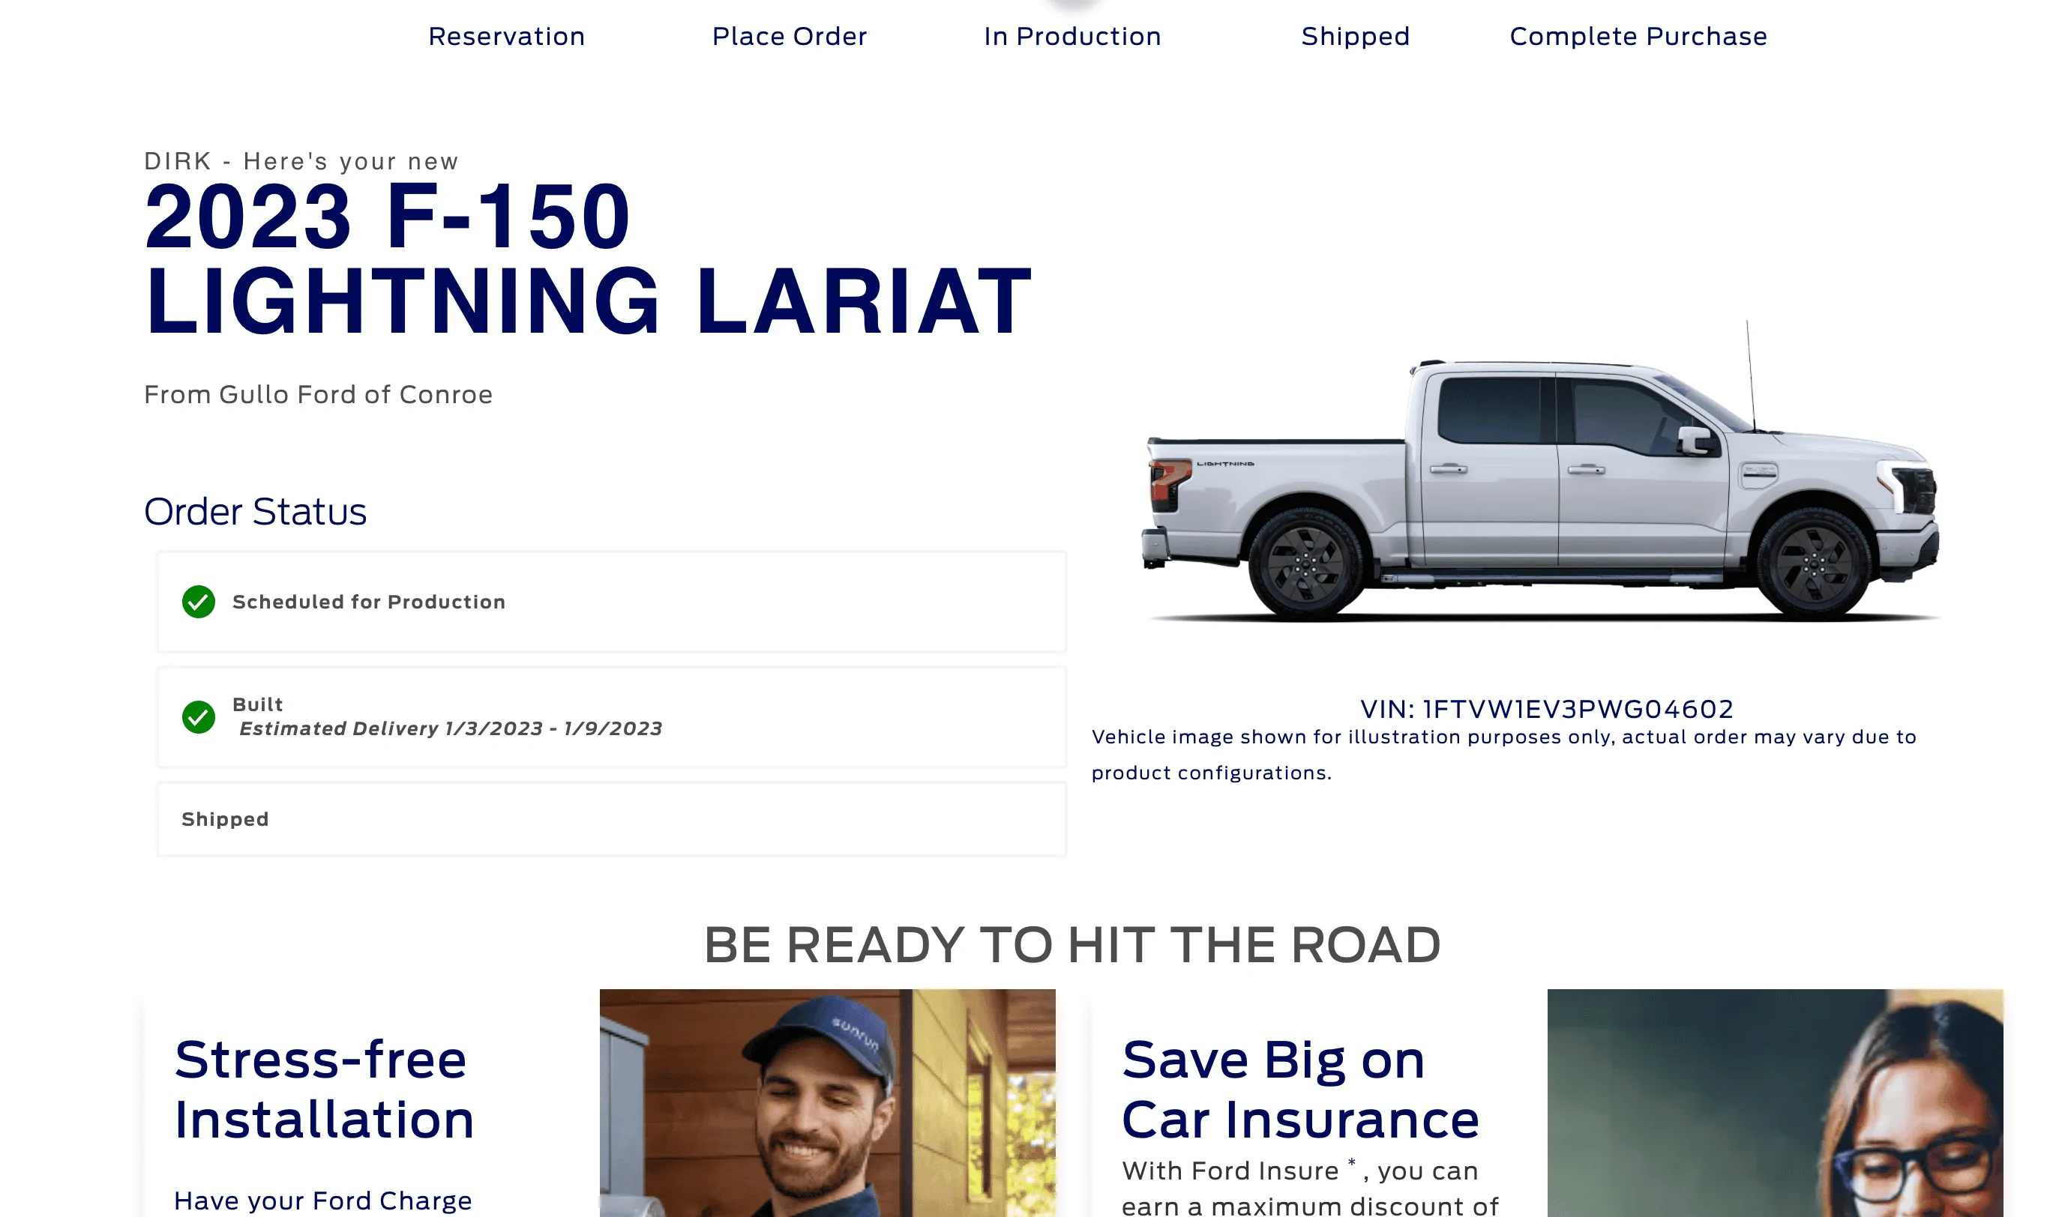Screen dimensions: 2065x1217
Task: Click the green check beside Built
Action: [199, 716]
